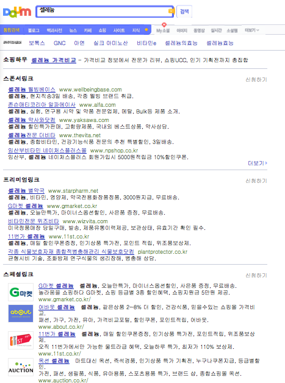285x383 pixels.
Task: Expand the 더보기 tab dropdown
Action: pos(252,30)
